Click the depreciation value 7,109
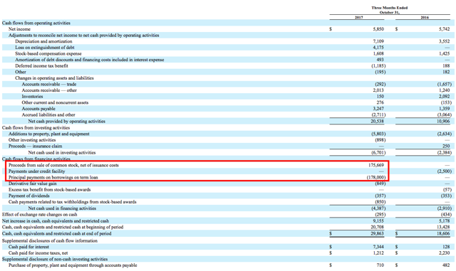This screenshot has width=456, height=271. [x=378, y=41]
